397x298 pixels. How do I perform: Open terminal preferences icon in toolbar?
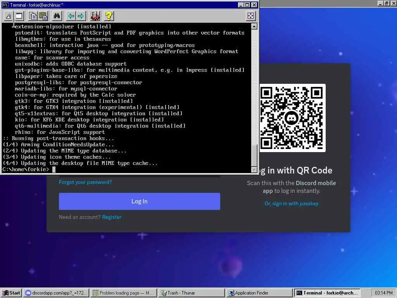click(x=95, y=16)
